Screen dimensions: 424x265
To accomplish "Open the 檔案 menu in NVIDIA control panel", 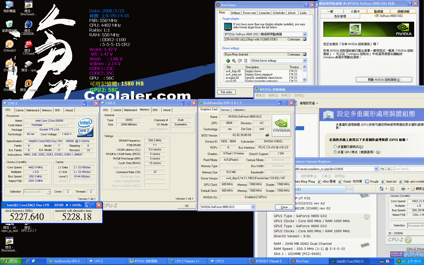I will point(260,95).
